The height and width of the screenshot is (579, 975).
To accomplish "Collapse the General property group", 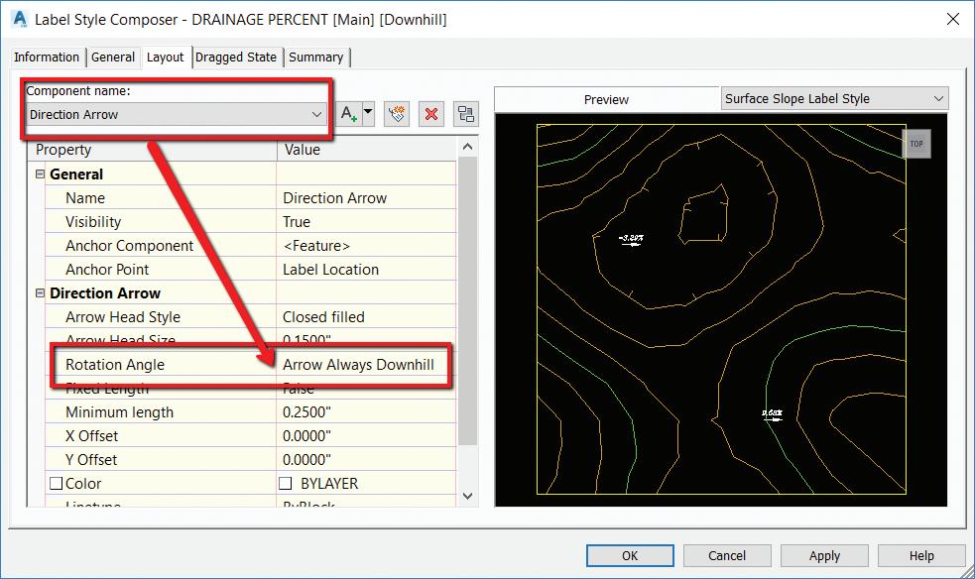I will point(40,174).
